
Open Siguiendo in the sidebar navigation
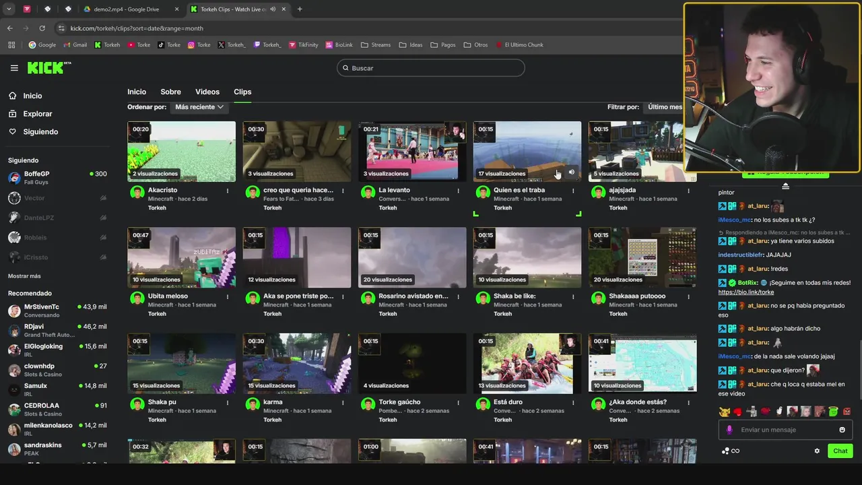click(x=40, y=132)
